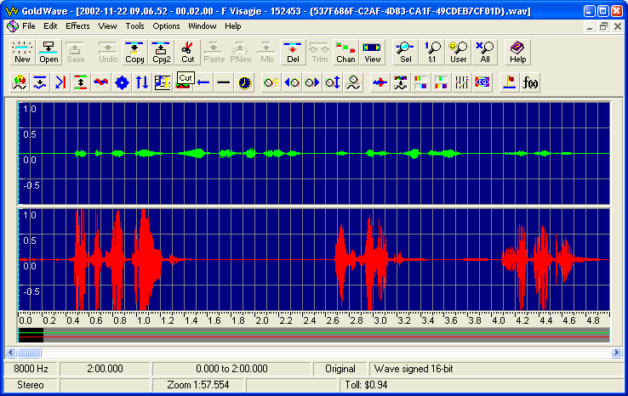Click the Chan channel selection button
Viewport: 628px width, 396px height.
(345, 52)
